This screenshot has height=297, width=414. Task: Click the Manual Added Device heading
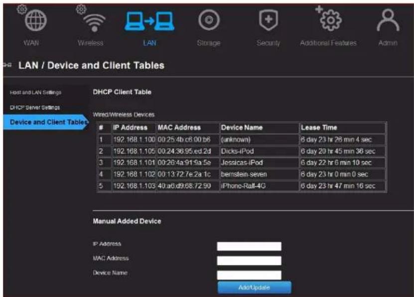[127, 221]
